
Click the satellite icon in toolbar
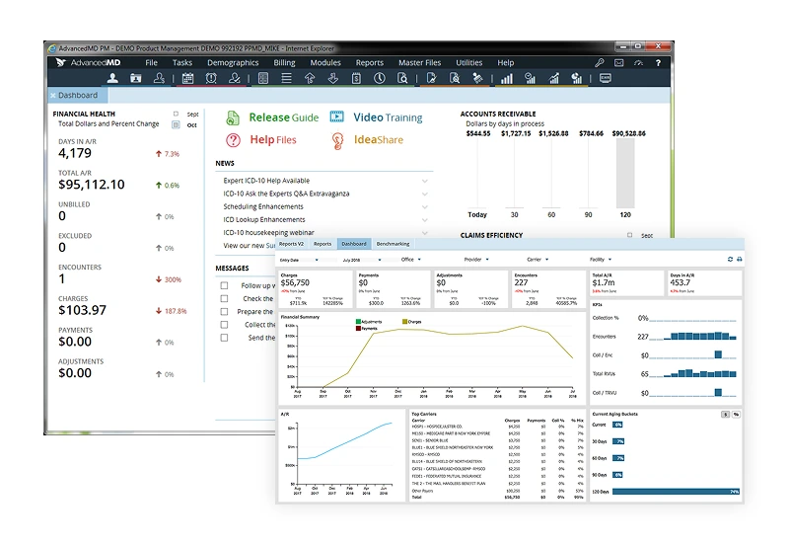point(478,78)
